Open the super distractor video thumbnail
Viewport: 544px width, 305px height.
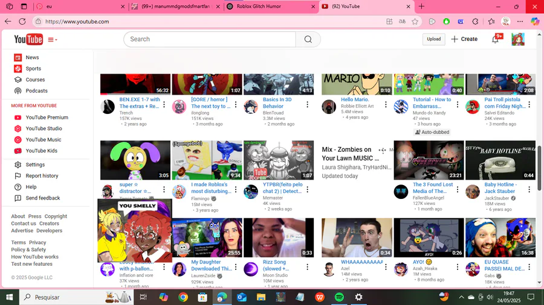pos(135,160)
